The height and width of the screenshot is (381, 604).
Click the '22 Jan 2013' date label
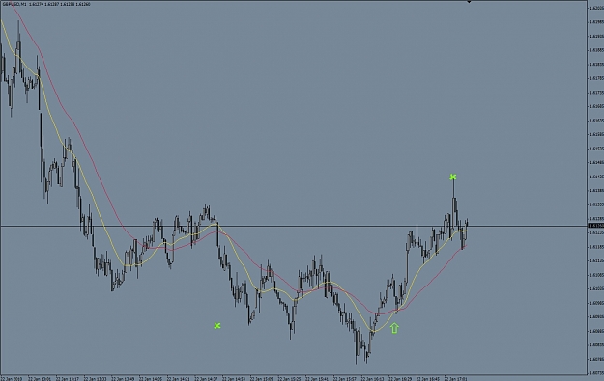(x=12, y=379)
